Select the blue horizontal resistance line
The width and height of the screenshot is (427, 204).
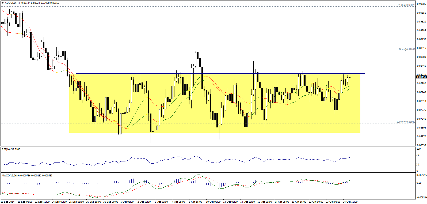220,73
